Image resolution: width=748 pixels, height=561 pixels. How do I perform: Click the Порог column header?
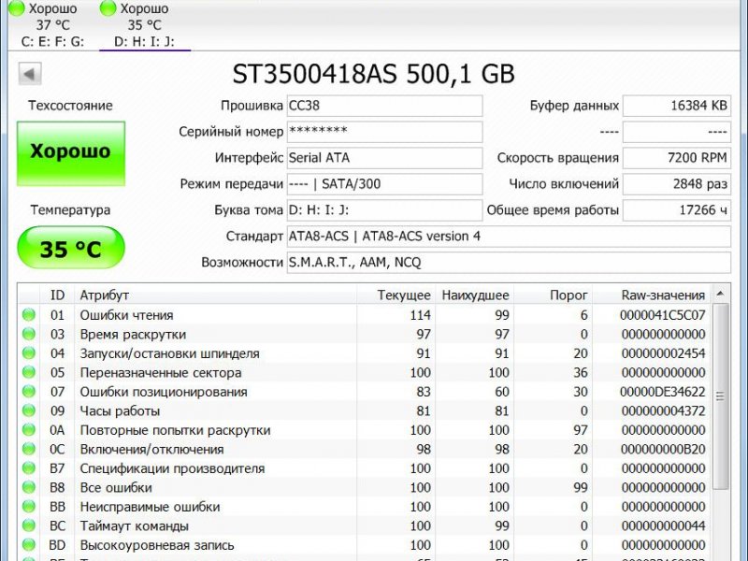point(553,295)
